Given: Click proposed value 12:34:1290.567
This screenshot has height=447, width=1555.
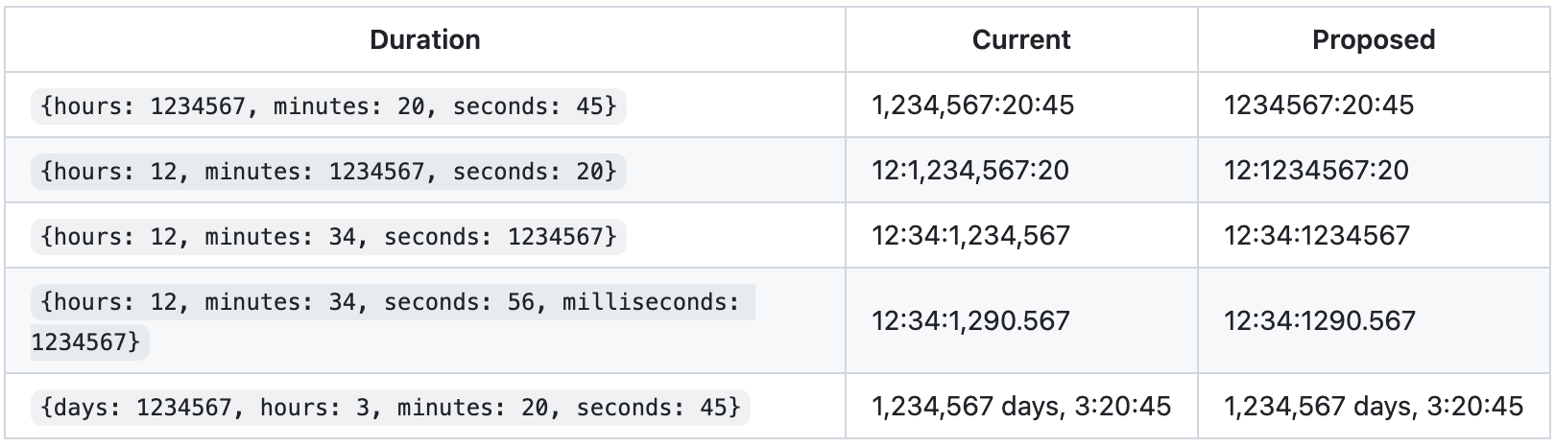Looking at the screenshot, I should [1319, 320].
